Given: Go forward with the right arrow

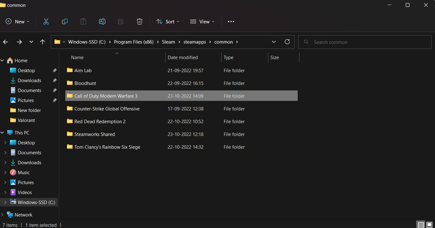Looking at the screenshot, I should point(19,42).
